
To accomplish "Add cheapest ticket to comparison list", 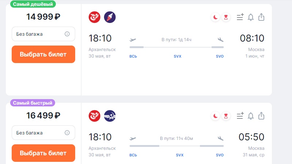I will click(240, 17).
